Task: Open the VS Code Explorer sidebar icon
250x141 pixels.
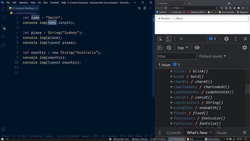Action: (x=3, y=9)
